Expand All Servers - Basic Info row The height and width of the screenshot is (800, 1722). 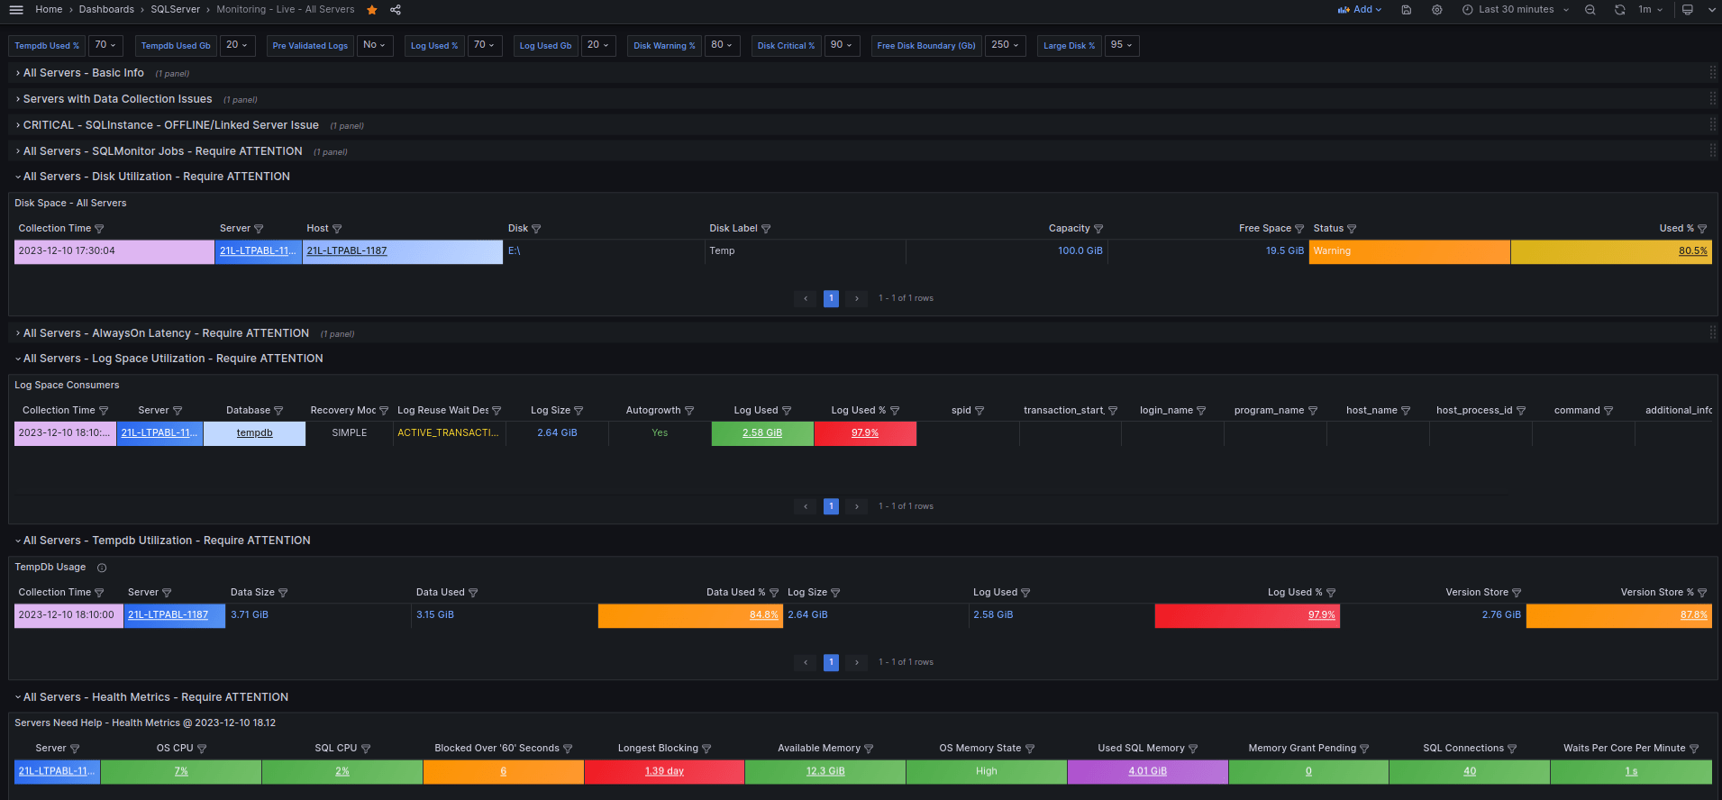tap(83, 73)
